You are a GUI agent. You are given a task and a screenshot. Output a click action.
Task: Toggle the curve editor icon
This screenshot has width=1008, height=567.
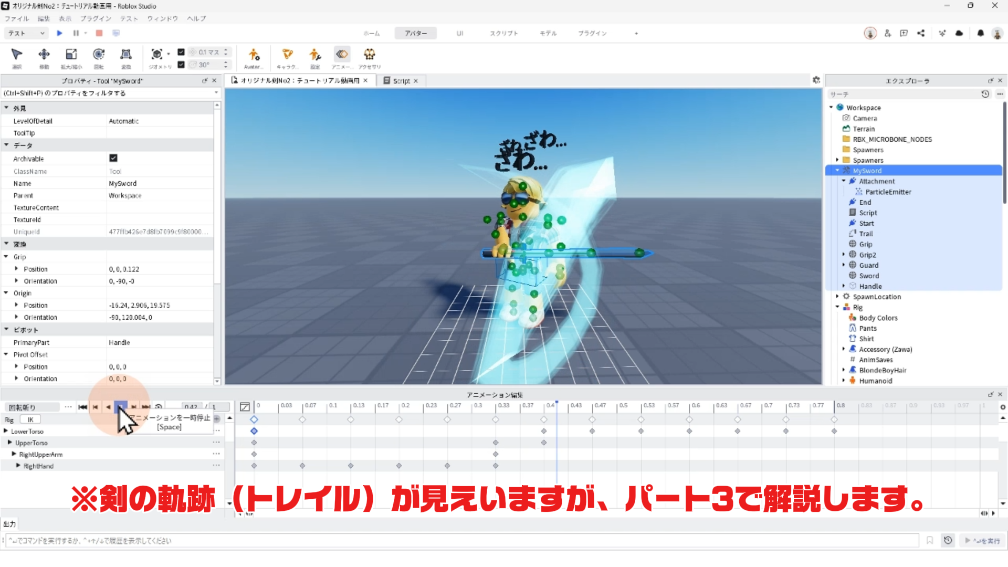click(x=245, y=407)
